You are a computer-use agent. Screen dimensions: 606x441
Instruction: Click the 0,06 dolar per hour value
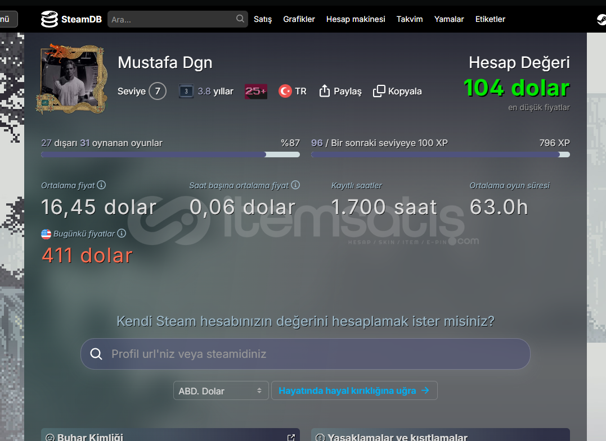point(243,207)
